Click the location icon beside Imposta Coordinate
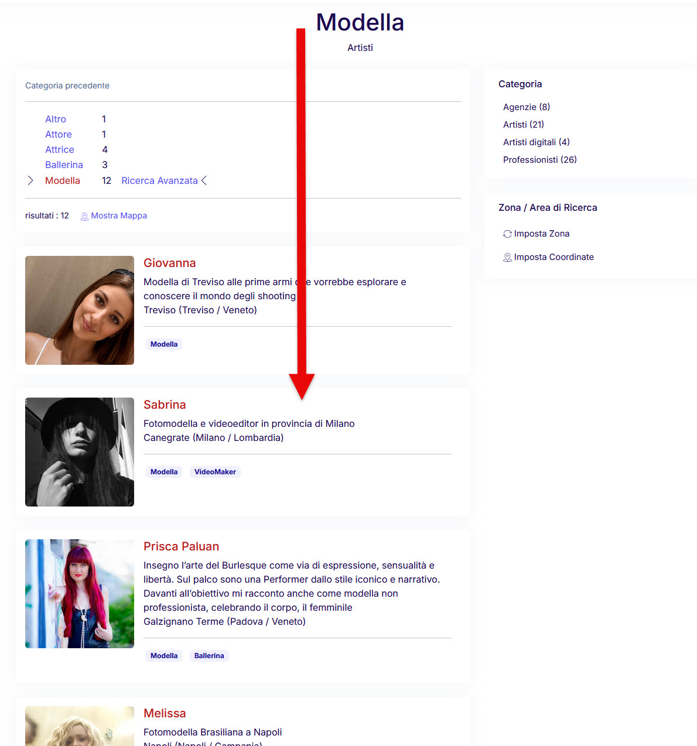 [x=507, y=257]
